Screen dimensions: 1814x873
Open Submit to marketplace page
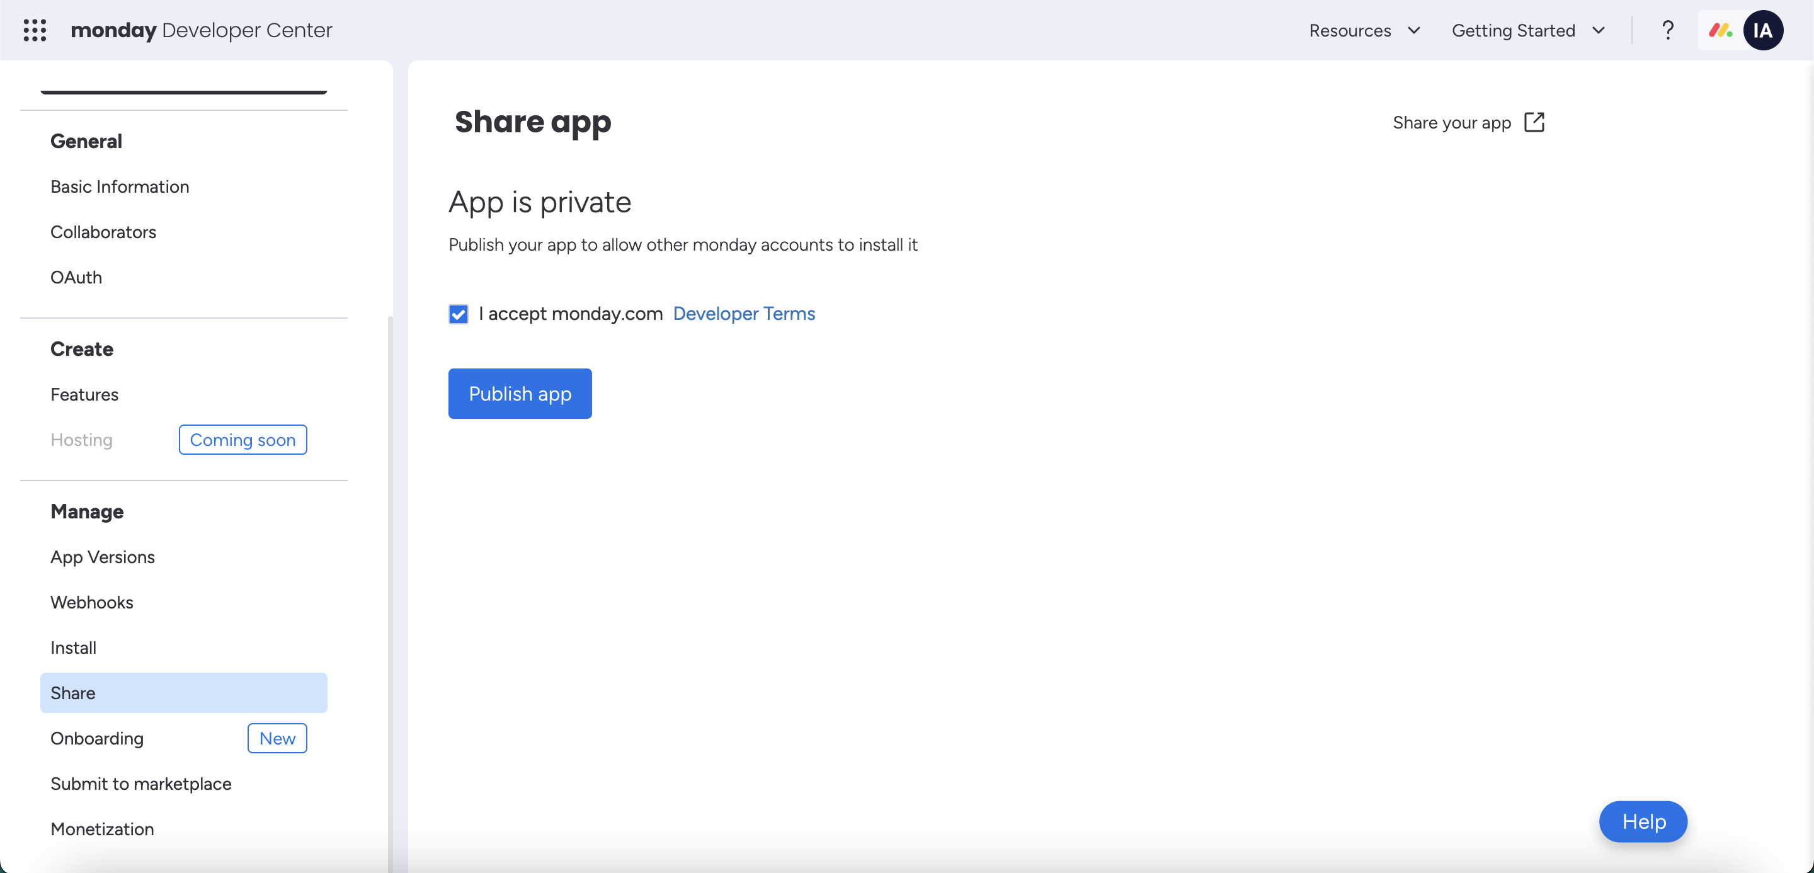point(141,784)
